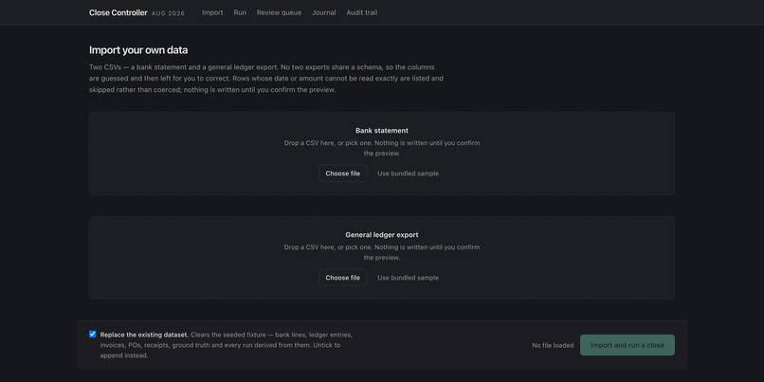The image size is (764, 382).
Task: Go to the Import nav item
Action: (212, 12)
